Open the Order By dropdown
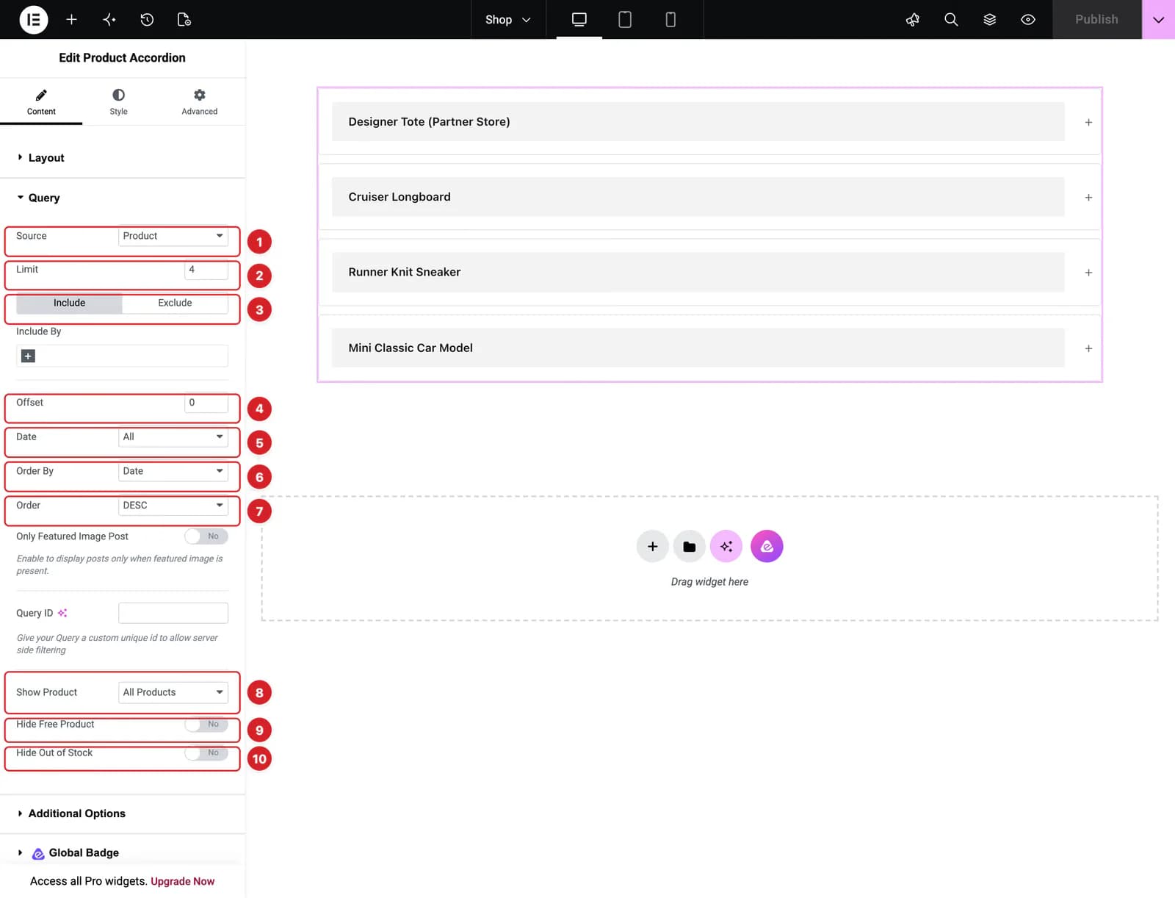This screenshot has height=898, width=1175. click(x=173, y=471)
